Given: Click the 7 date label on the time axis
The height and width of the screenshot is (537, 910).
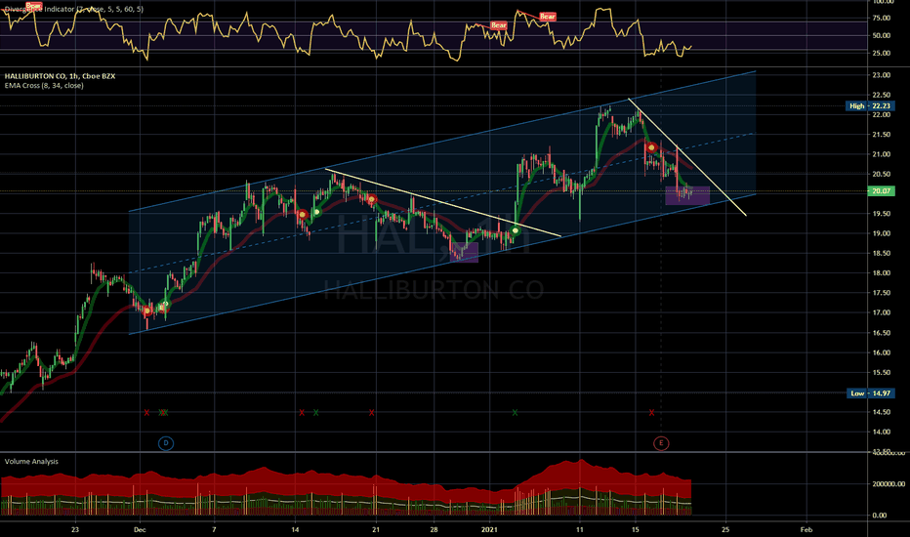Looking at the screenshot, I should point(214,529).
